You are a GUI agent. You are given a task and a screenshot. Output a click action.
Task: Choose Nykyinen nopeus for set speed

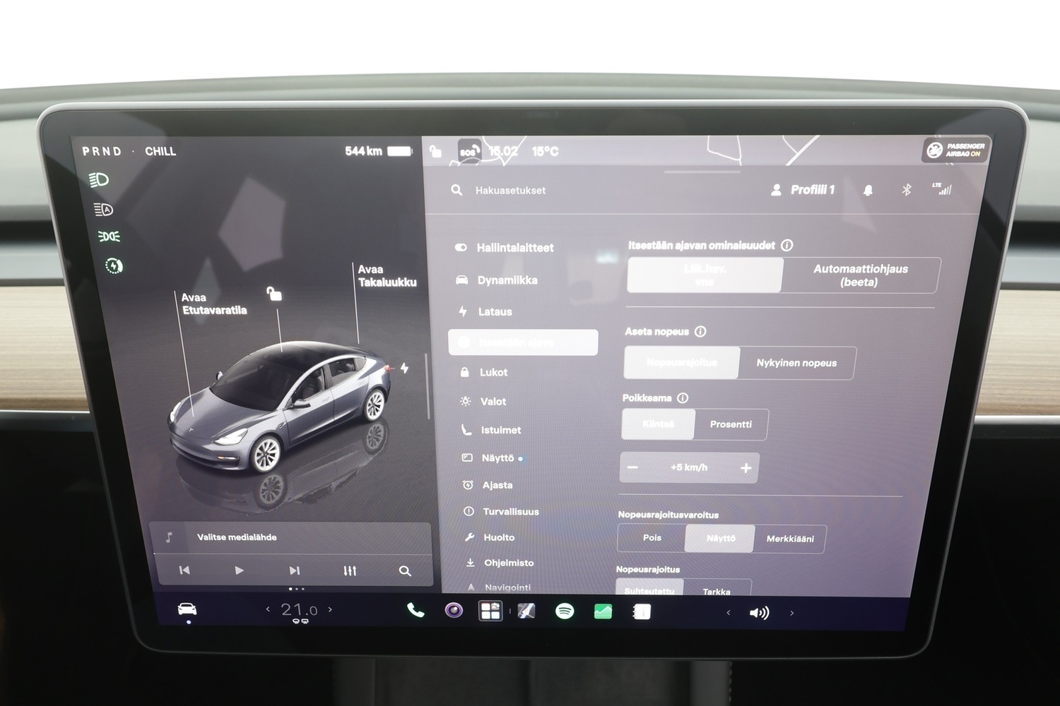click(796, 363)
